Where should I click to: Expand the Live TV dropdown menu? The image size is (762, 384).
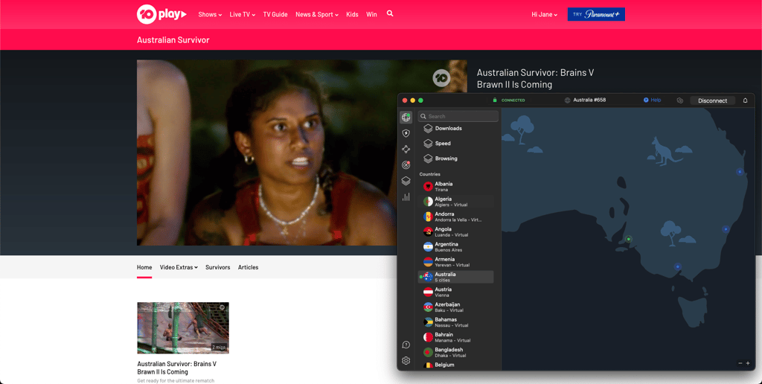243,15
